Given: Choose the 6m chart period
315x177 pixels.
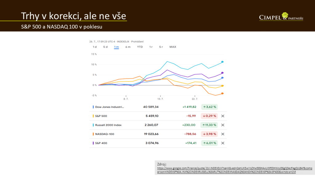Looking at the screenshot, I should [128, 47].
